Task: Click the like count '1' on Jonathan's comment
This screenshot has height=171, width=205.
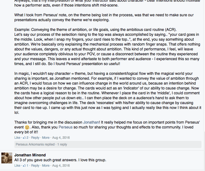Action: tap(27, 166)
